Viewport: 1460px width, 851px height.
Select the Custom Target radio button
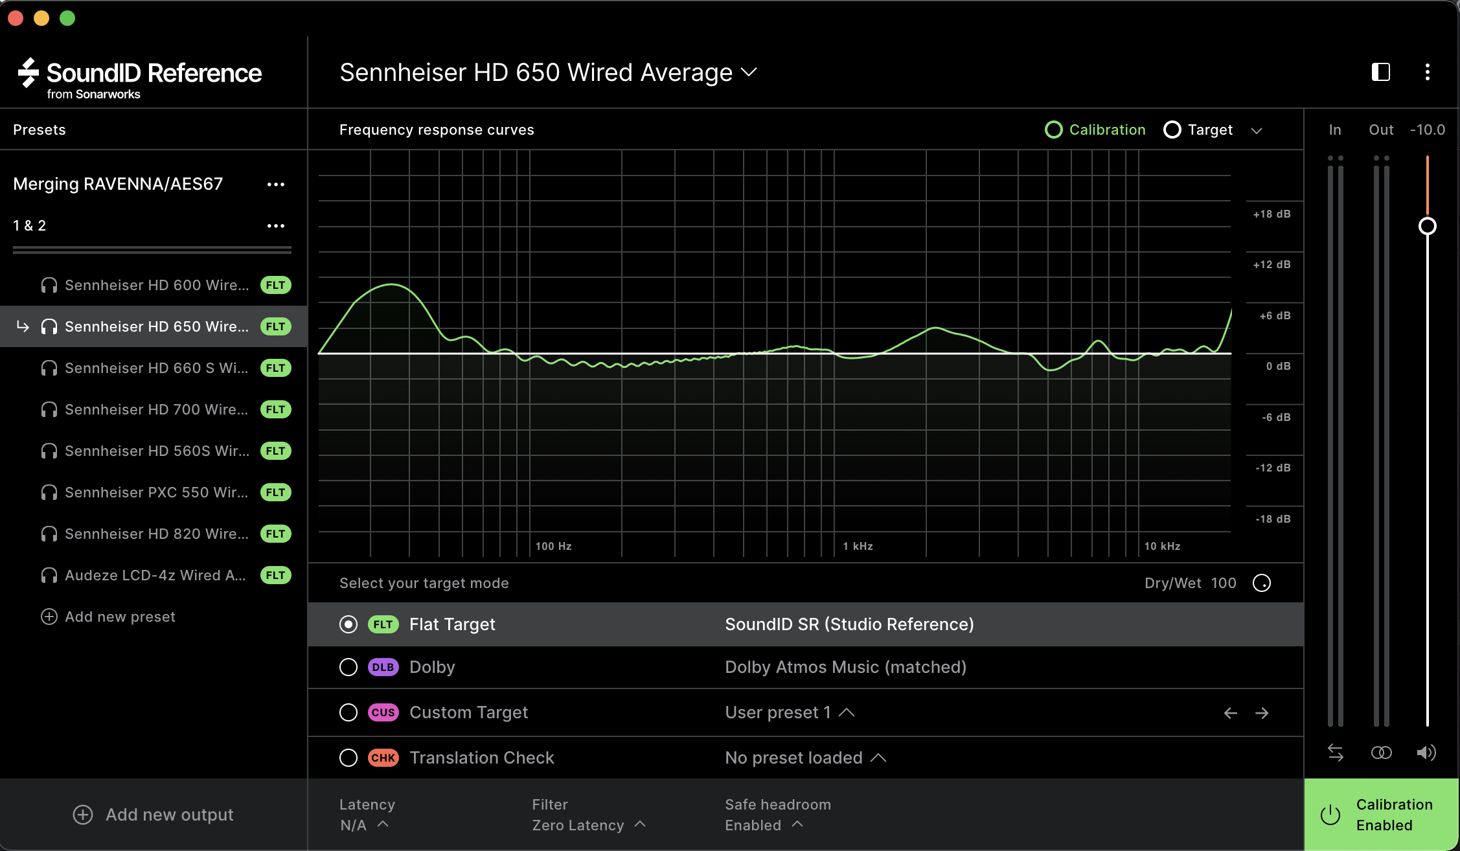tap(348, 712)
